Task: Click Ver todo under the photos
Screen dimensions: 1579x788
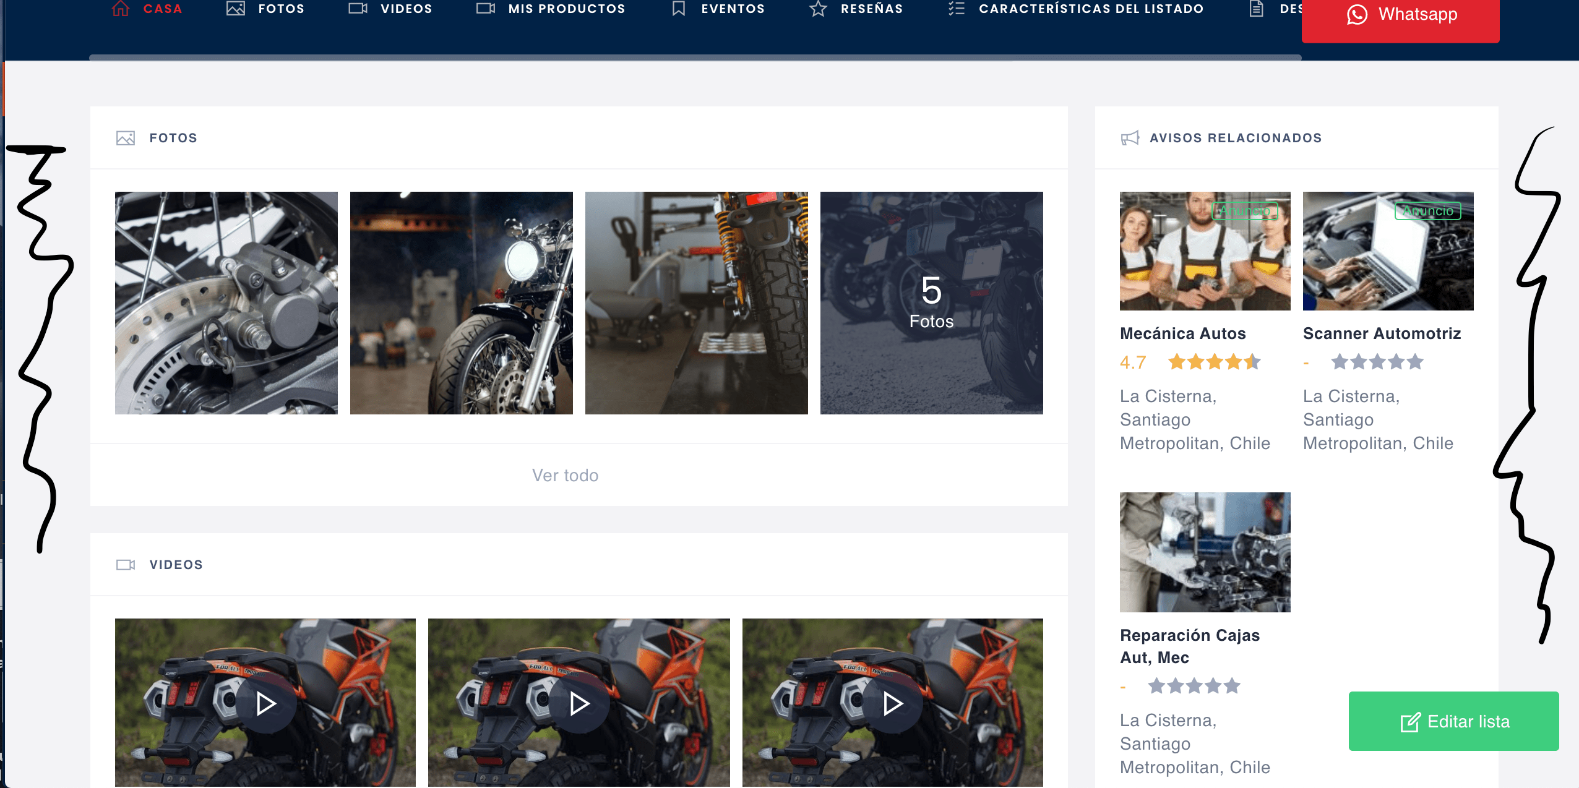Action: (x=566, y=475)
